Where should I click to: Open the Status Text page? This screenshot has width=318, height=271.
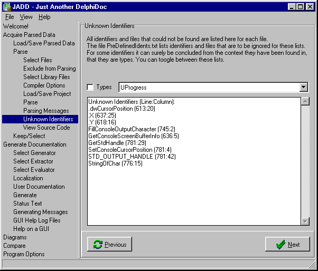tap(27, 204)
